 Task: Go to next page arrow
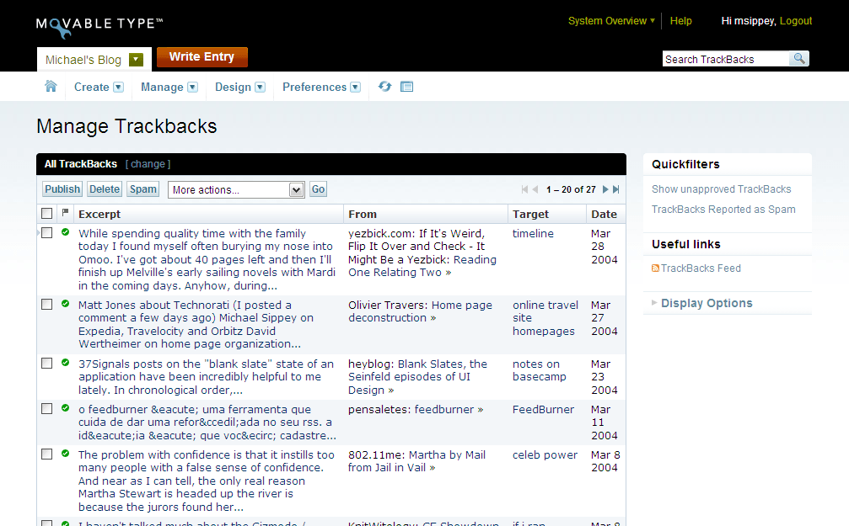pyautogui.click(x=605, y=189)
